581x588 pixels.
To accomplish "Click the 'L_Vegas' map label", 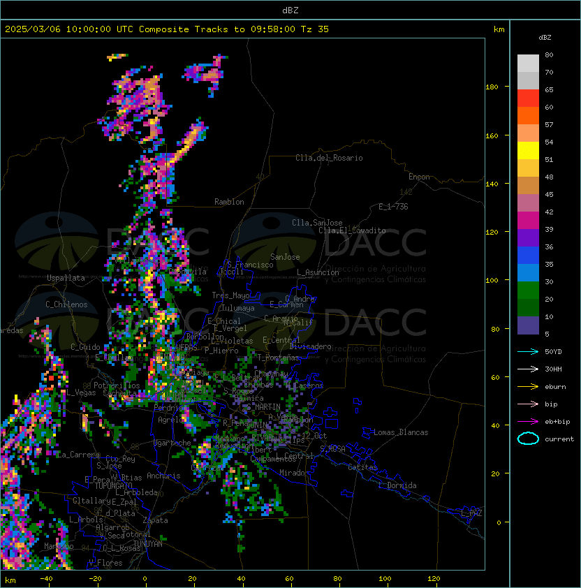I will tap(81, 392).
